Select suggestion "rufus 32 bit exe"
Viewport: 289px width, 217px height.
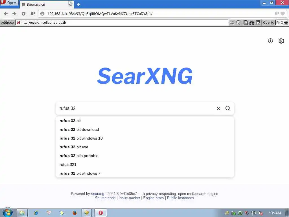click(x=145, y=147)
